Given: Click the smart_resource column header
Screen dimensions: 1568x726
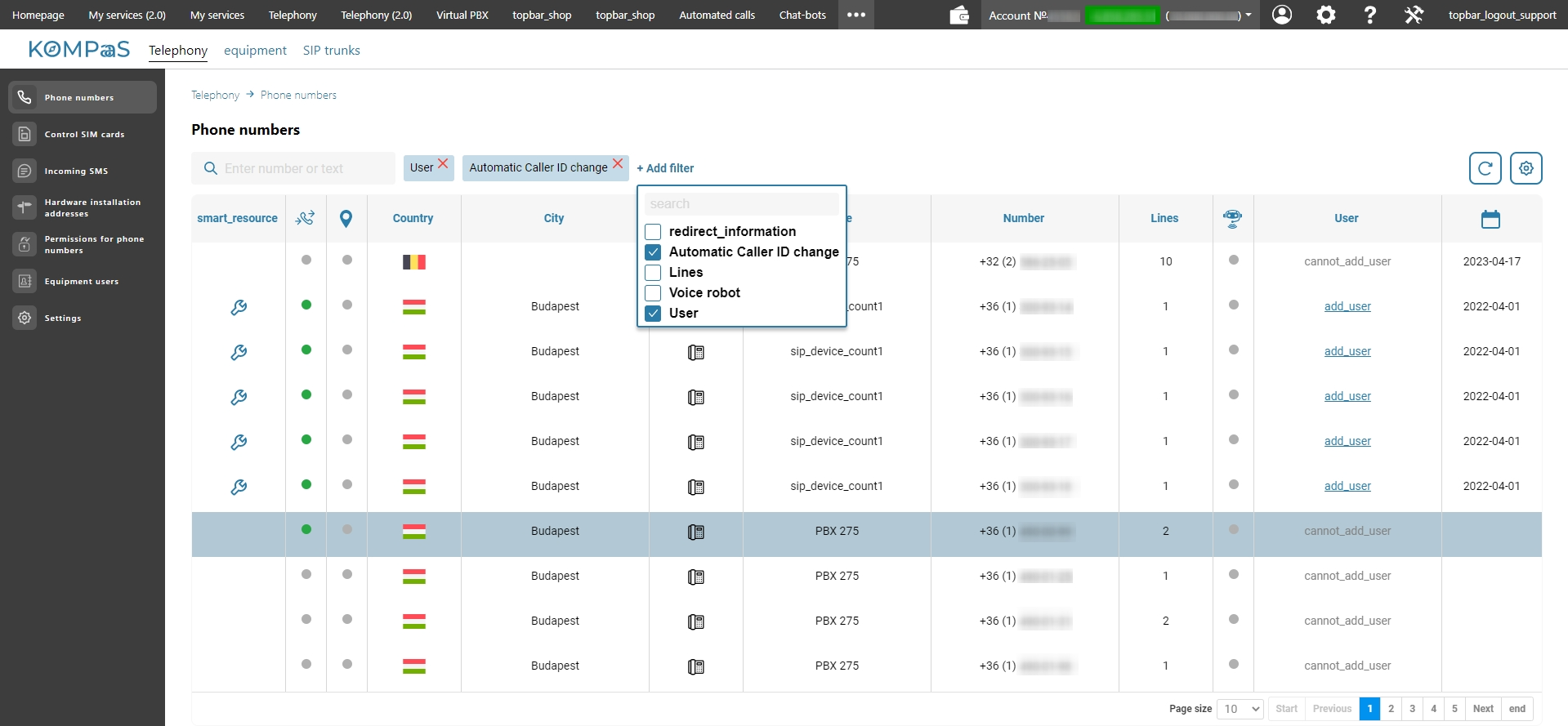Looking at the screenshot, I should tap(237, 218).
